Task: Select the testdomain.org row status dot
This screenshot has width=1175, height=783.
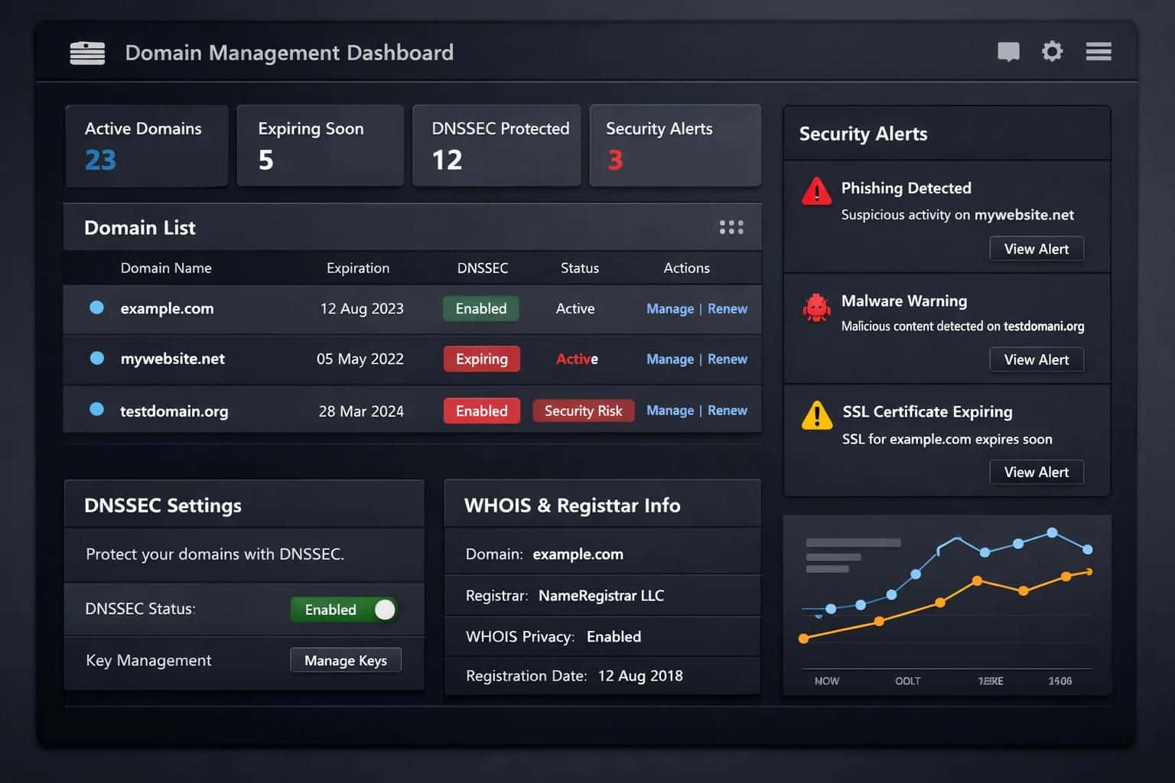Action: 97,409
